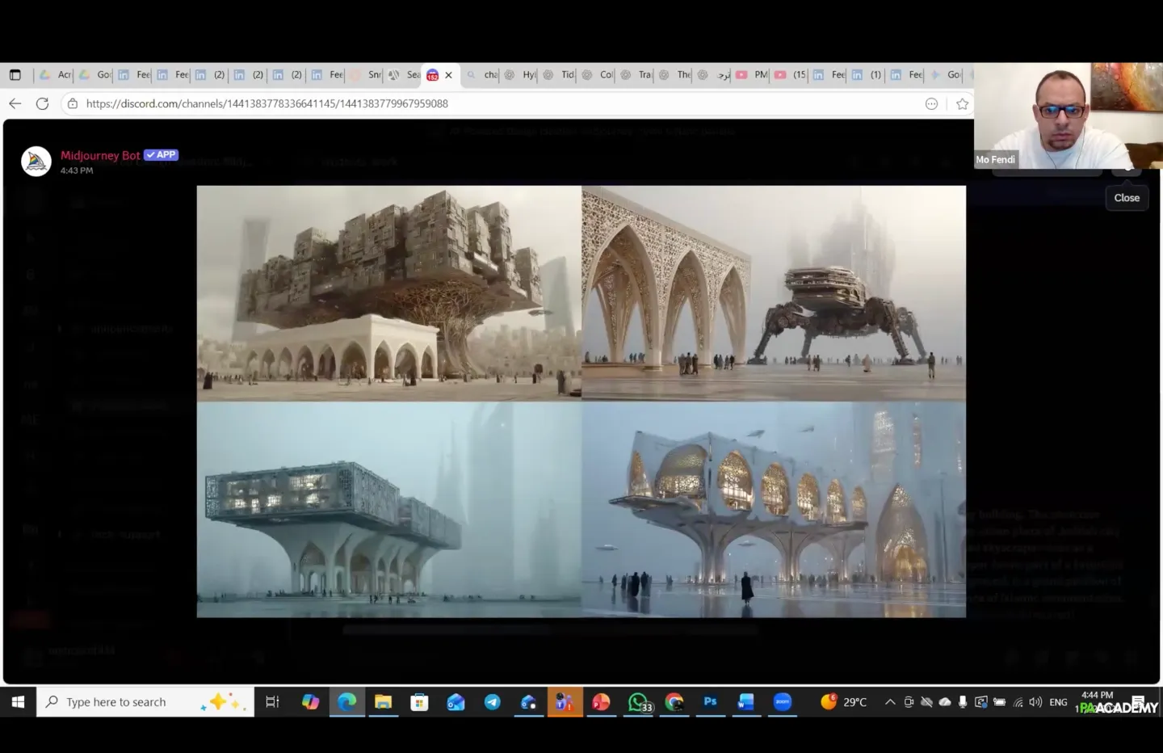The width and height of the screenshot is (1163, 753).
Task: Open Task View on the taskbar
Action: pos(272,702)
